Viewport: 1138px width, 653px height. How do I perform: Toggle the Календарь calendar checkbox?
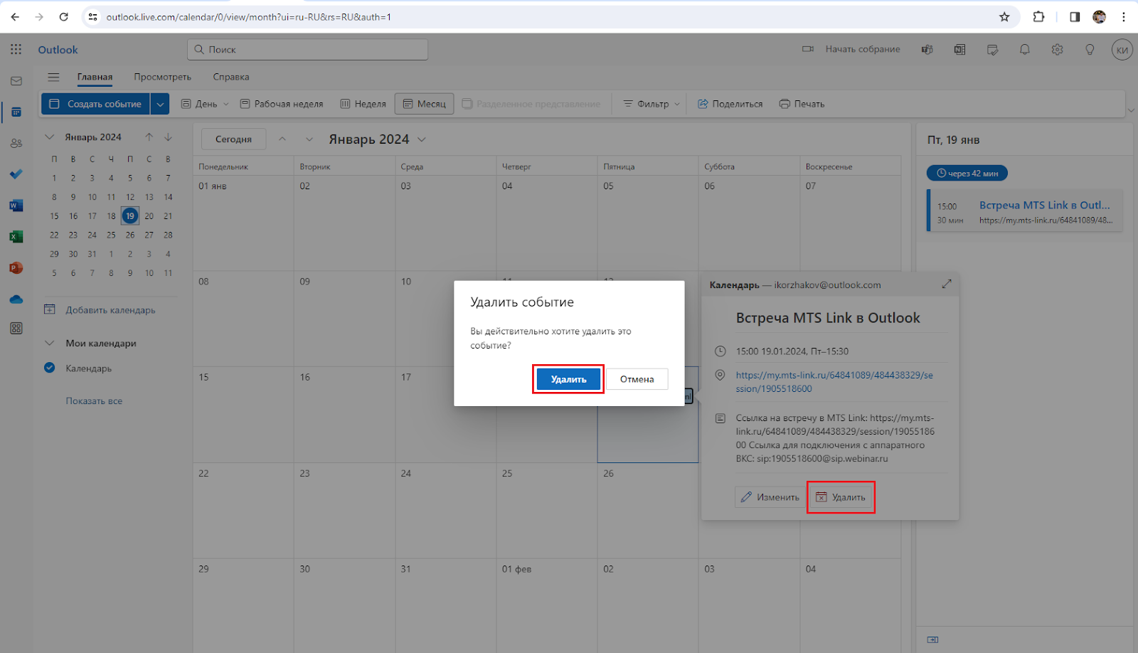(50, 368)
